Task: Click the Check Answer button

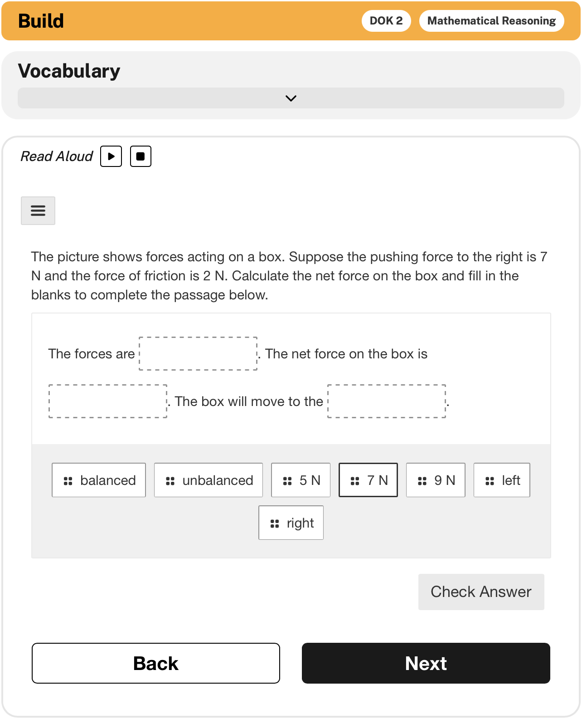Action: (481, 592)
